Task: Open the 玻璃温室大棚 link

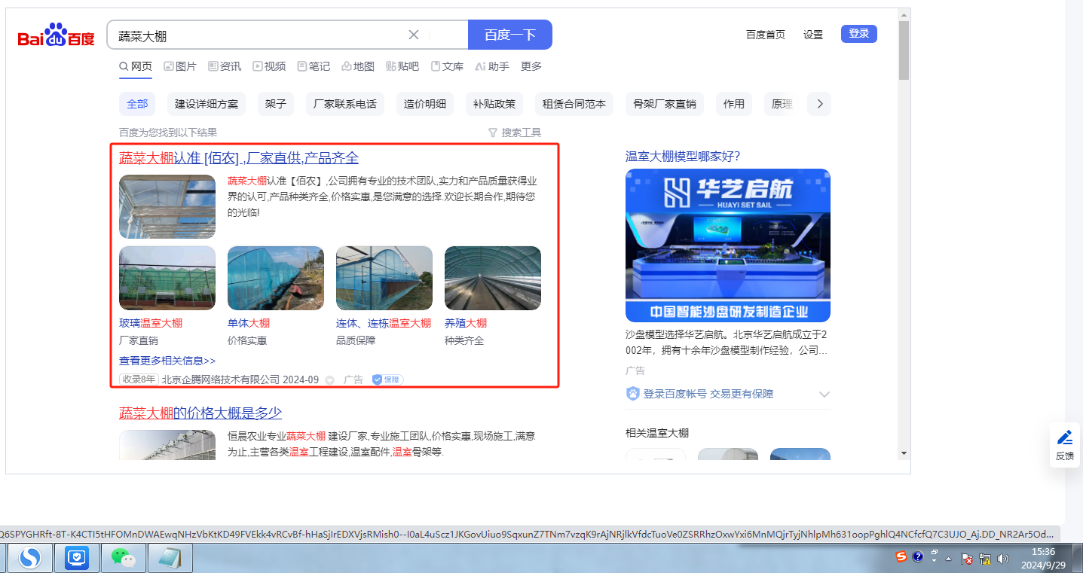Action: pyautogui.click(x=151, y=323)
